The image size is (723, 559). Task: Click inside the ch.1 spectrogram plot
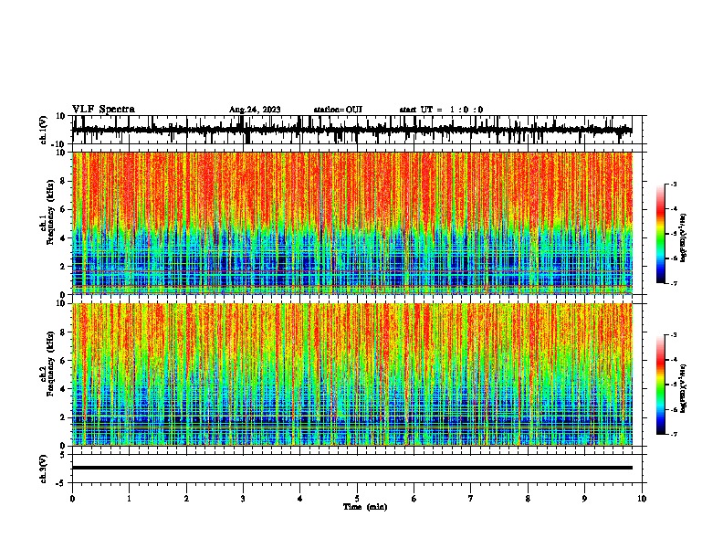pyautogui.click(x=352, y=223)
